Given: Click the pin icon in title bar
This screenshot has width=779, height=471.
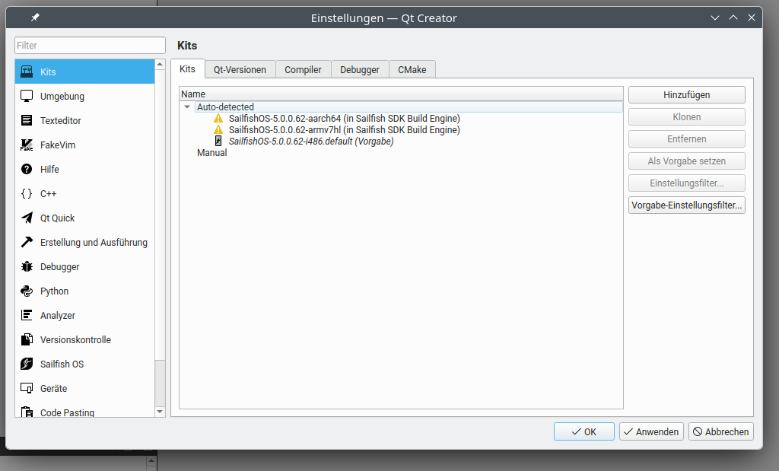Looking at the screenshot, I should click(35, 18).
